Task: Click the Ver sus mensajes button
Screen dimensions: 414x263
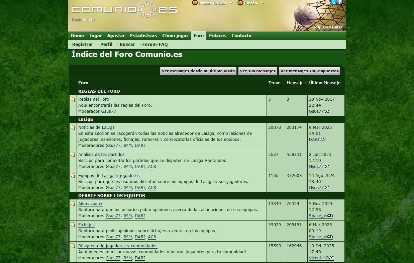Action: click(x=258, y=71)
